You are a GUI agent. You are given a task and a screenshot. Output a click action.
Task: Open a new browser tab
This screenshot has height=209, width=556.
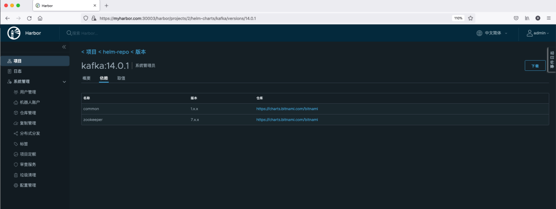(x=107, y=6)
